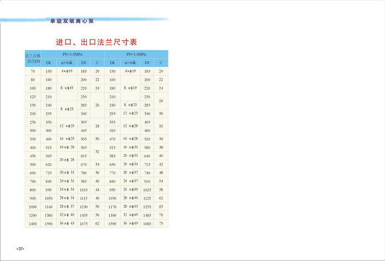This screenshot has width=385, height=261.
Task: Click the Dk header under PN=1.0MPa
Action: point(49,63)
